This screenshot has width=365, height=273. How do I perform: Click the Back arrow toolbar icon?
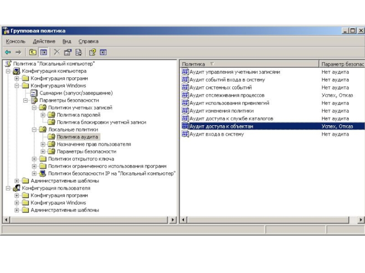click(x=8, y=52)
